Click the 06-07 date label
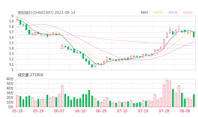This screenshot has height=117, width=198. click(59, 111)
